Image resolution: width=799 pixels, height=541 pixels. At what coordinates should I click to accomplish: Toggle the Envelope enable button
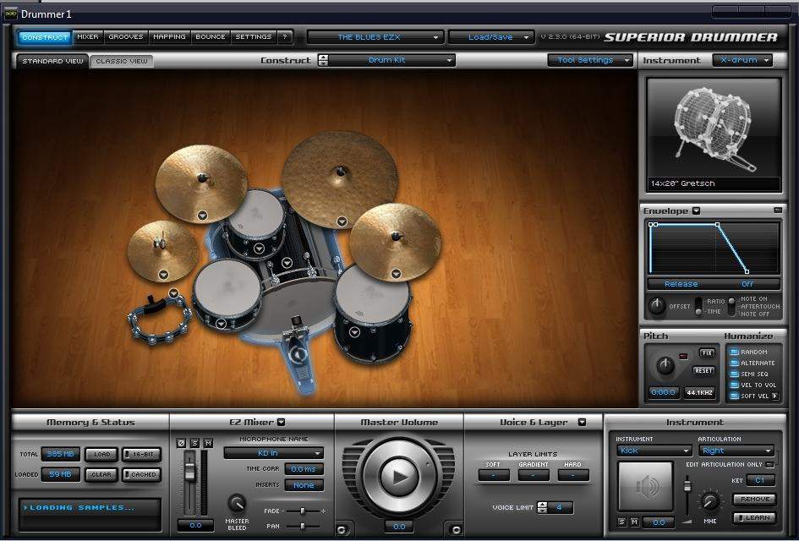pyautogui.click(x=777, y=210)
